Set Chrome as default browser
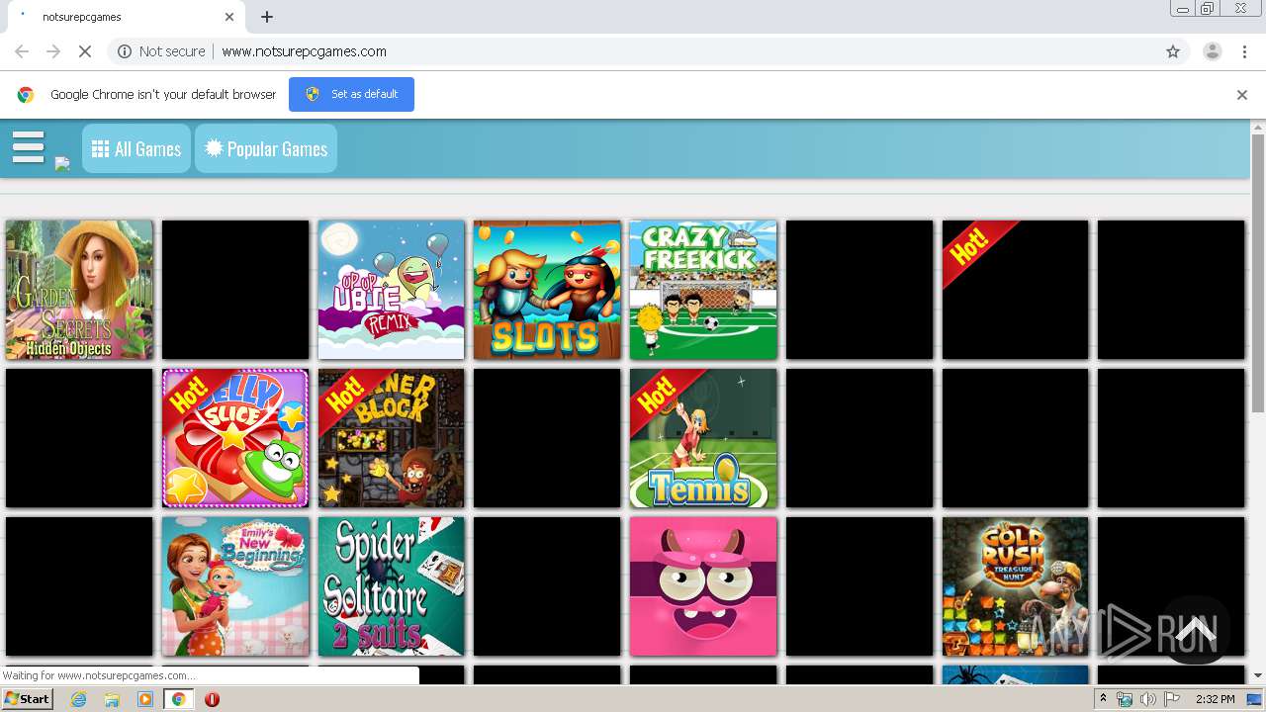1266x712 pixels. click(351, 94)
